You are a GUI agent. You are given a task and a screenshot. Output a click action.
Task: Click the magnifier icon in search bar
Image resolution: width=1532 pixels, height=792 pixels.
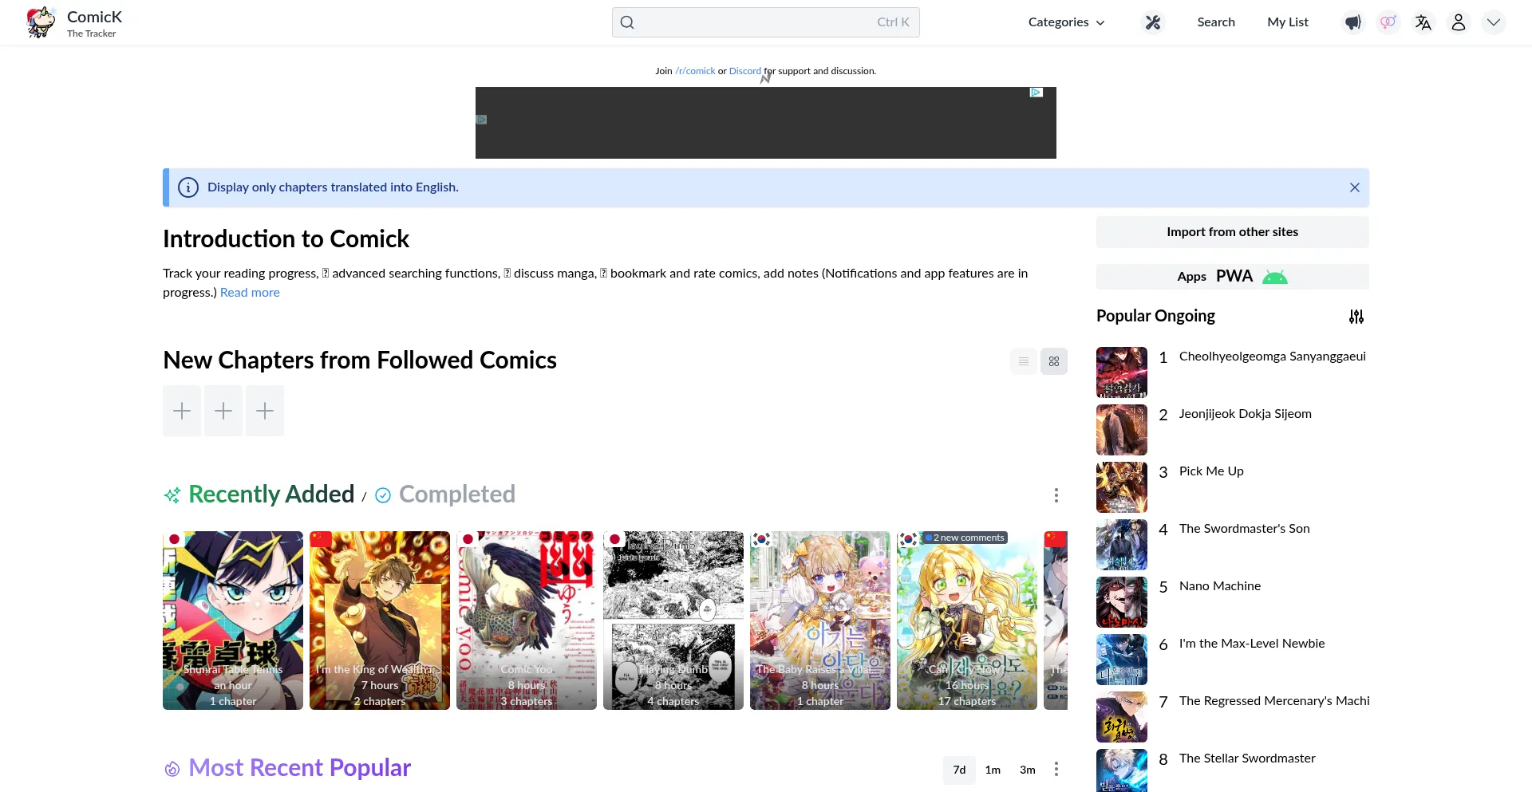pyautogui.click(x=627, y=22)
